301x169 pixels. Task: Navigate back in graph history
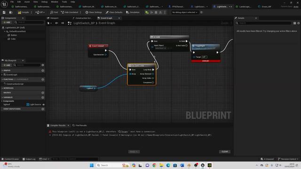click(56, 23)
